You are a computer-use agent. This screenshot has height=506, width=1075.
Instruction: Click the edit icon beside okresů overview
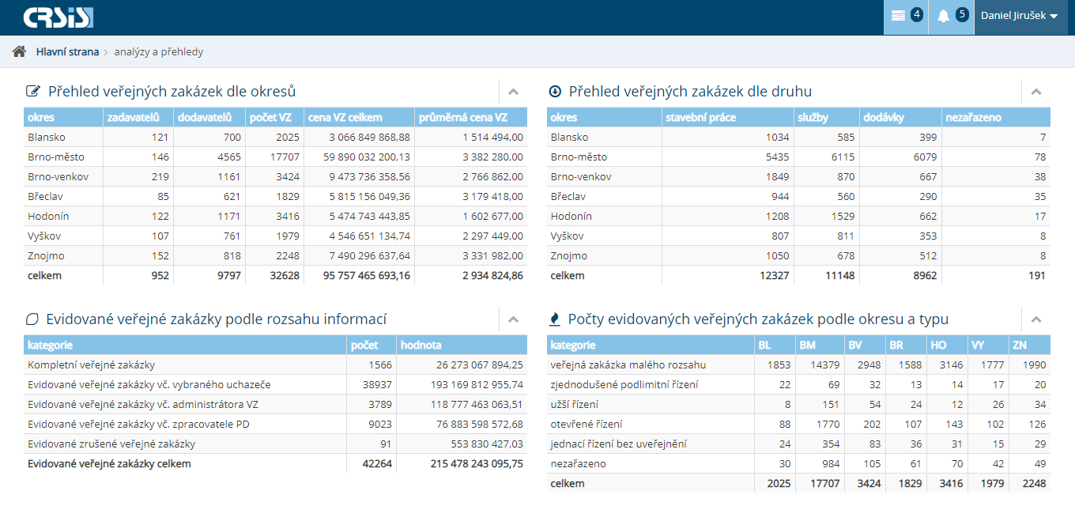(x=33, y=92)
